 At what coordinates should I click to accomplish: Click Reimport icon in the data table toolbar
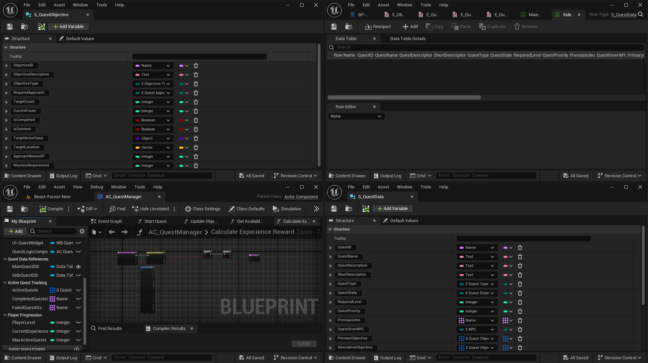368,27
